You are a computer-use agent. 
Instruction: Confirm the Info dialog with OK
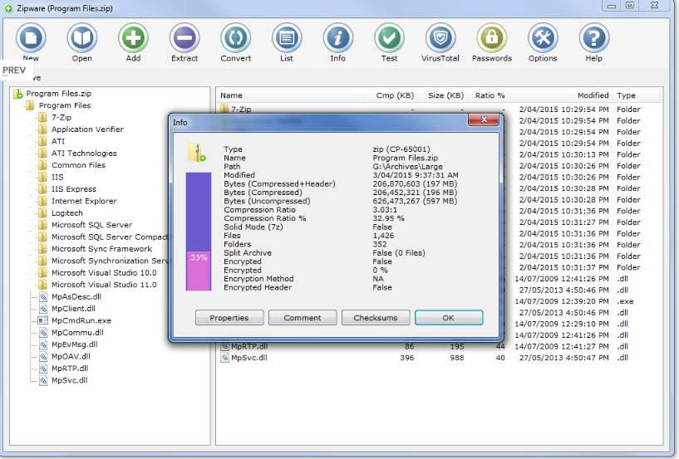coord(448,318)
